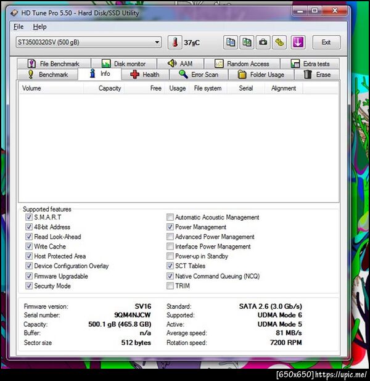Toggle the Automatic Acoustic Management checkbox
Viewport: 370px width, 381px height.
point(170,217)
